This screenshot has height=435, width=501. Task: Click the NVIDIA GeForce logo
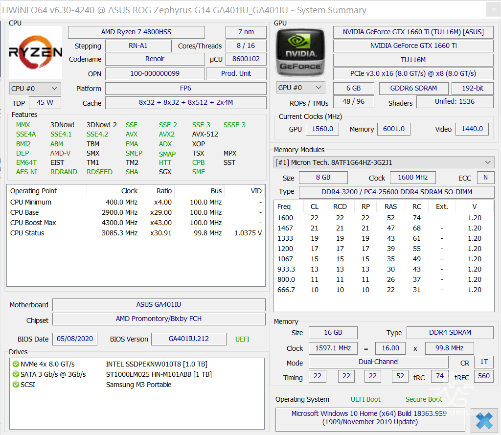click(300, 52)
